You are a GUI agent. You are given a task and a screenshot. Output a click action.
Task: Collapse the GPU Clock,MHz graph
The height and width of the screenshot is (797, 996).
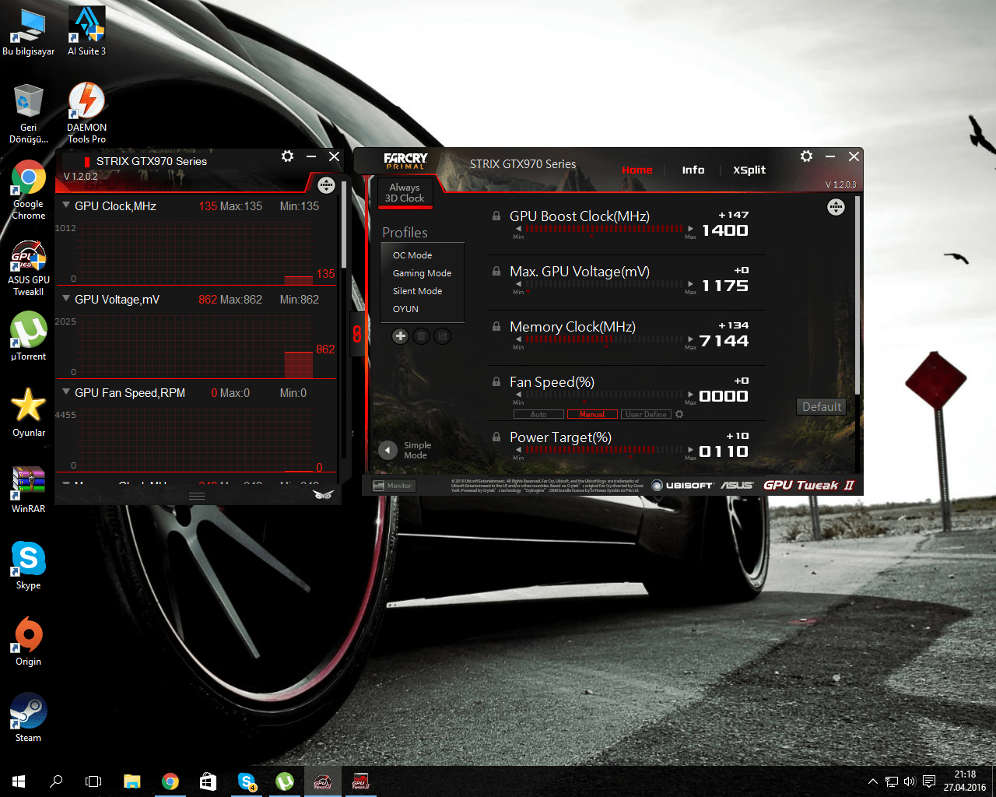pos(66,205)
